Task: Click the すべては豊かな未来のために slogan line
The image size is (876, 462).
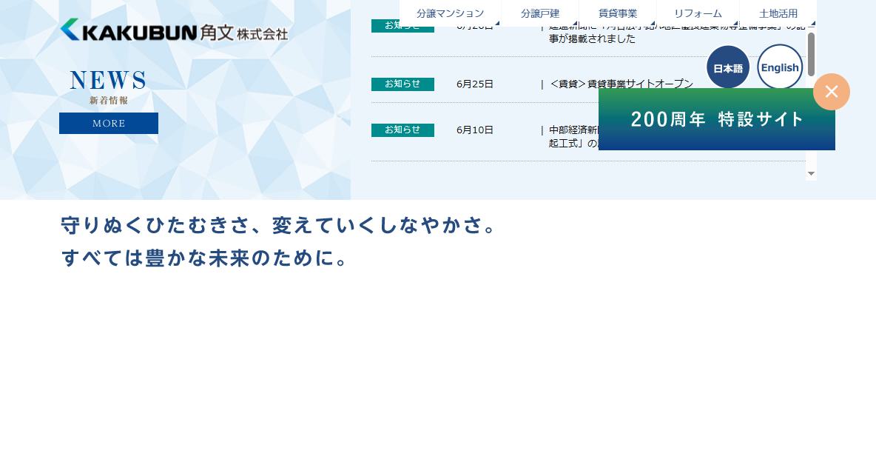Action: point(204,258)
